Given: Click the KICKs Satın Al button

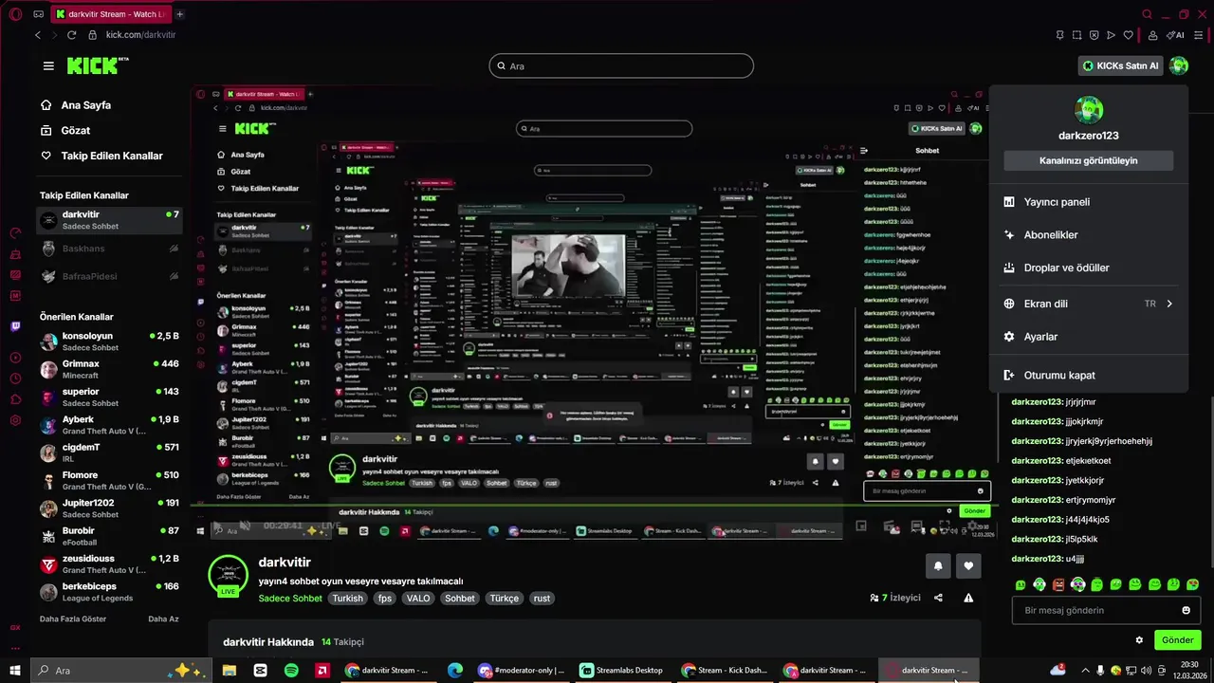Looking at the screenshot, I should (1120, 65).
